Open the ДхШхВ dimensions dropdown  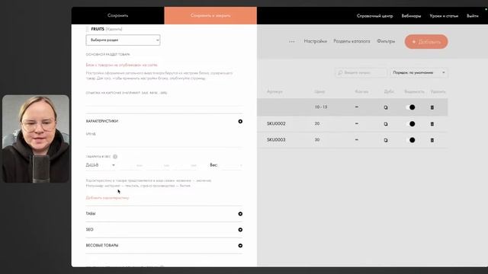101,165
